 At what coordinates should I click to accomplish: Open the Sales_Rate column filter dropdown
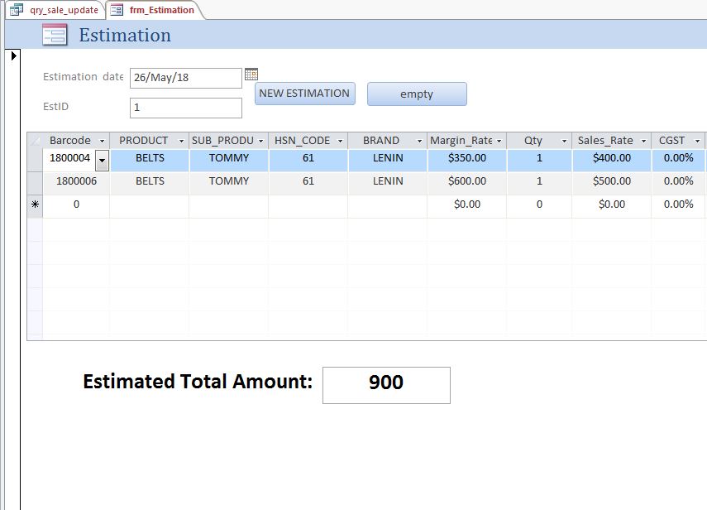click(x=643, y=142)
